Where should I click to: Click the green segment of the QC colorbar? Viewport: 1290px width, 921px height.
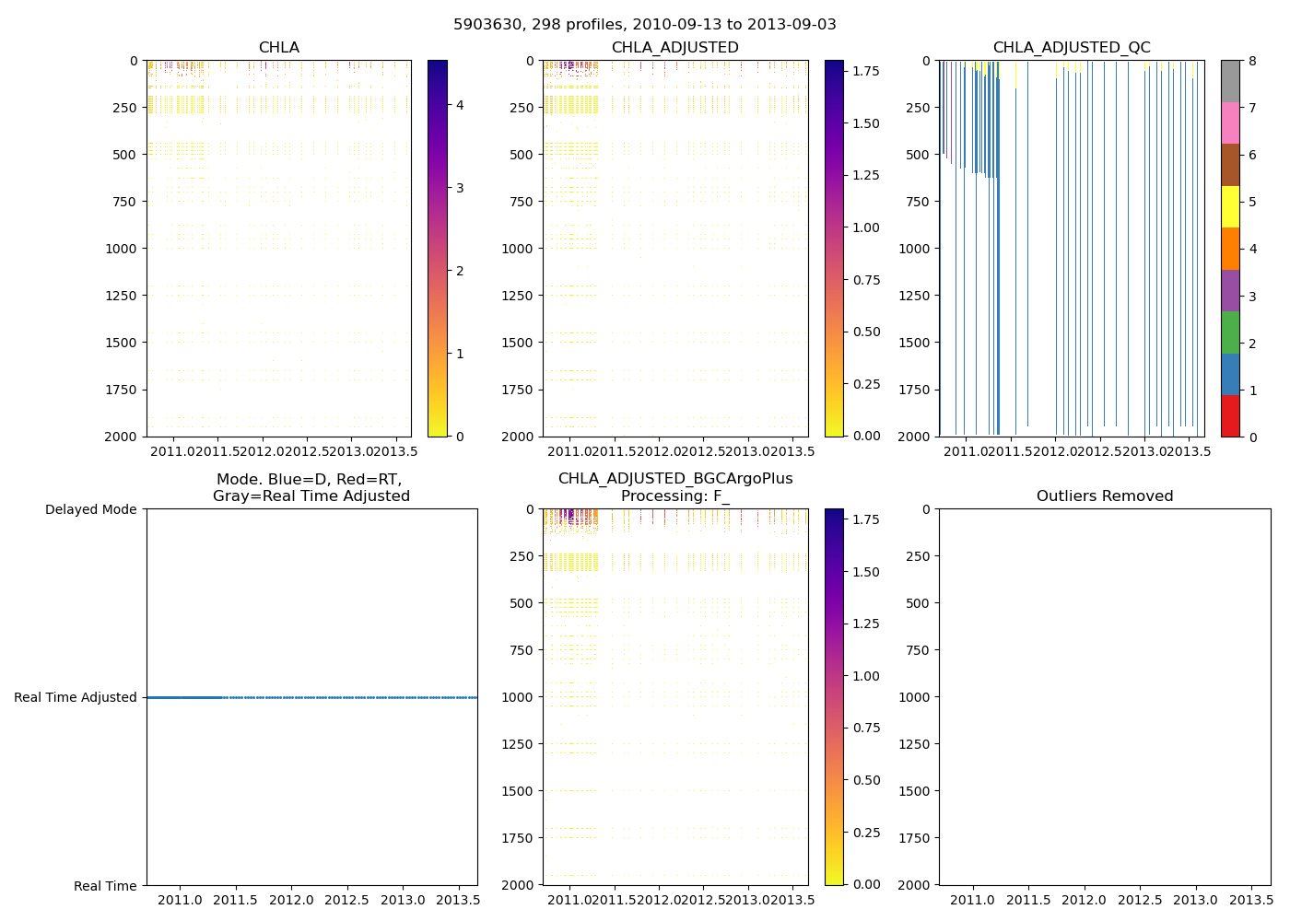click(x=1230, y=332)
